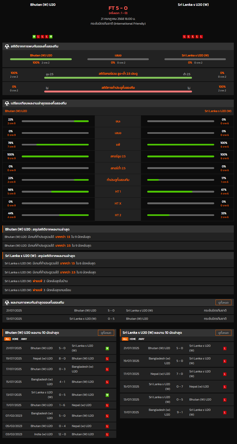The width and height of the screenshot is (237, 444).
Task: Click L badge on Bhutan 0-3 Bangladesh row
Action: pos(107,369)
